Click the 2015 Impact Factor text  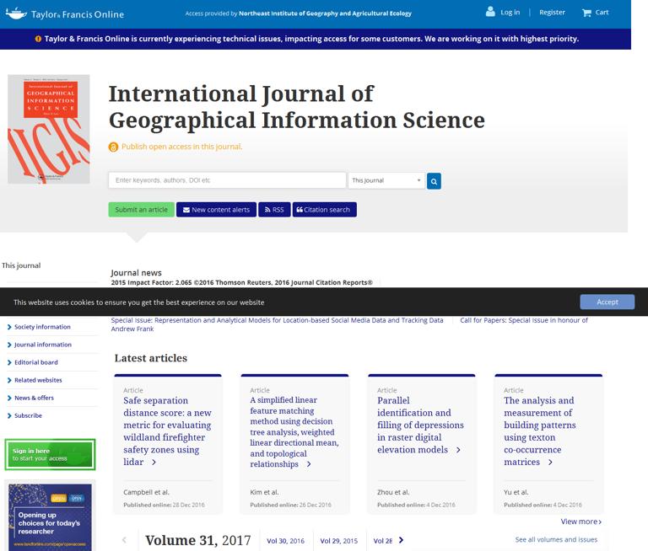[241, 283]
